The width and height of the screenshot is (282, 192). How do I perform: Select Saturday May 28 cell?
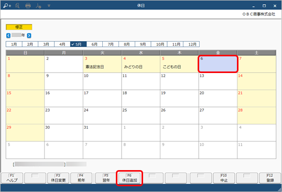[257, 116]
